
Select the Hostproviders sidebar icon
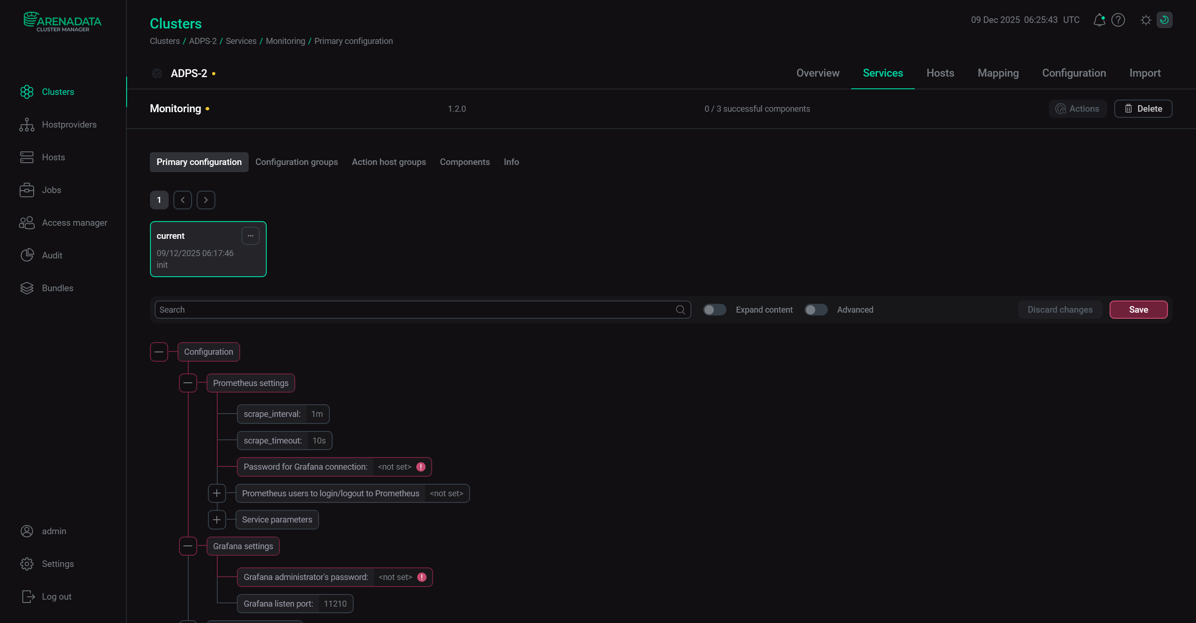27,124
